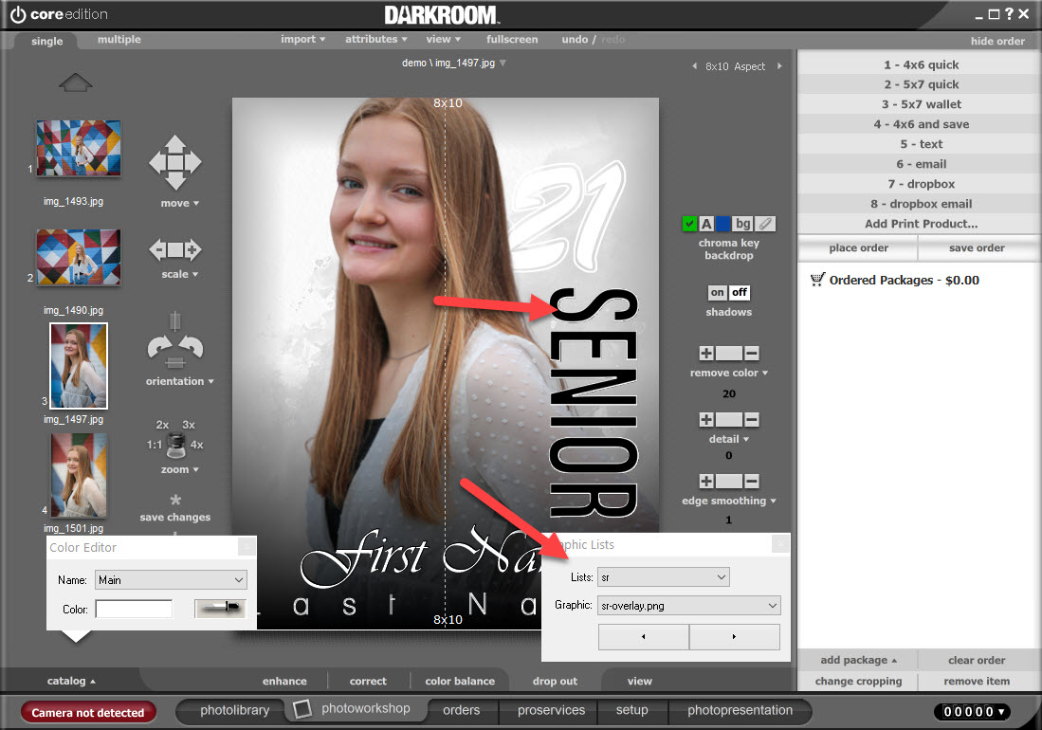Decrease remove color with minus button

coord(752,354)
